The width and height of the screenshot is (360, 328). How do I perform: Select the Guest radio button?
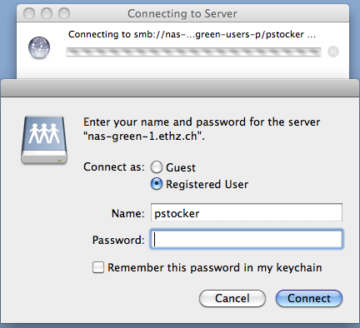click(x=157, y=167)
